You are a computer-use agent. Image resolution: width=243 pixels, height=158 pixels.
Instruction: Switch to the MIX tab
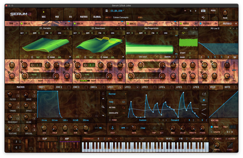pyautogui.click(x=57, y=15)
